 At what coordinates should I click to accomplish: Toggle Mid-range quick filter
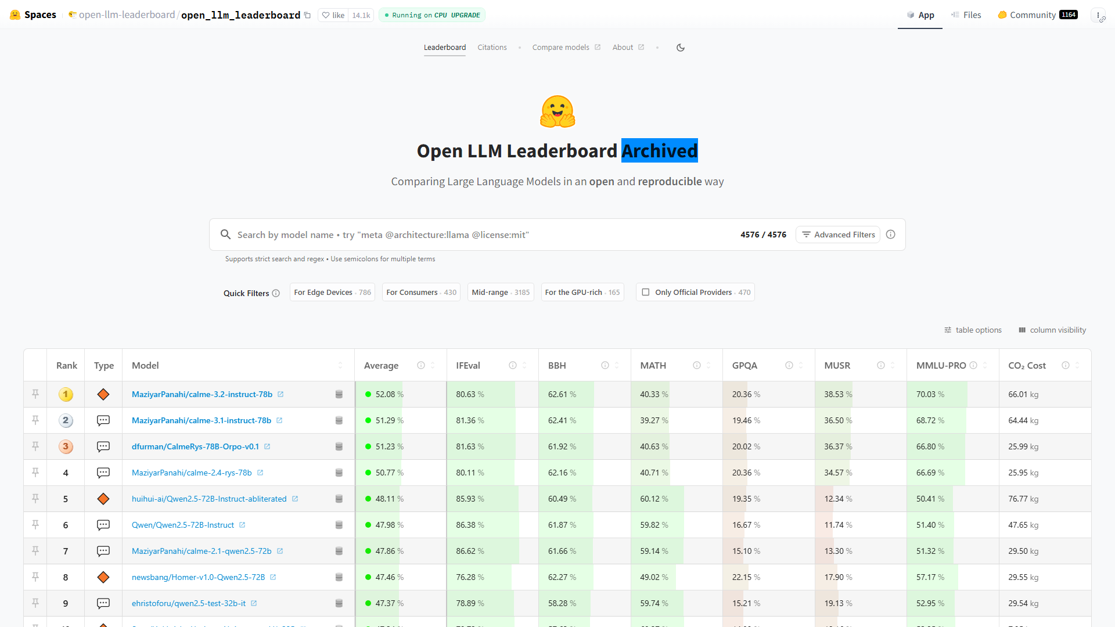click(501, 292)
